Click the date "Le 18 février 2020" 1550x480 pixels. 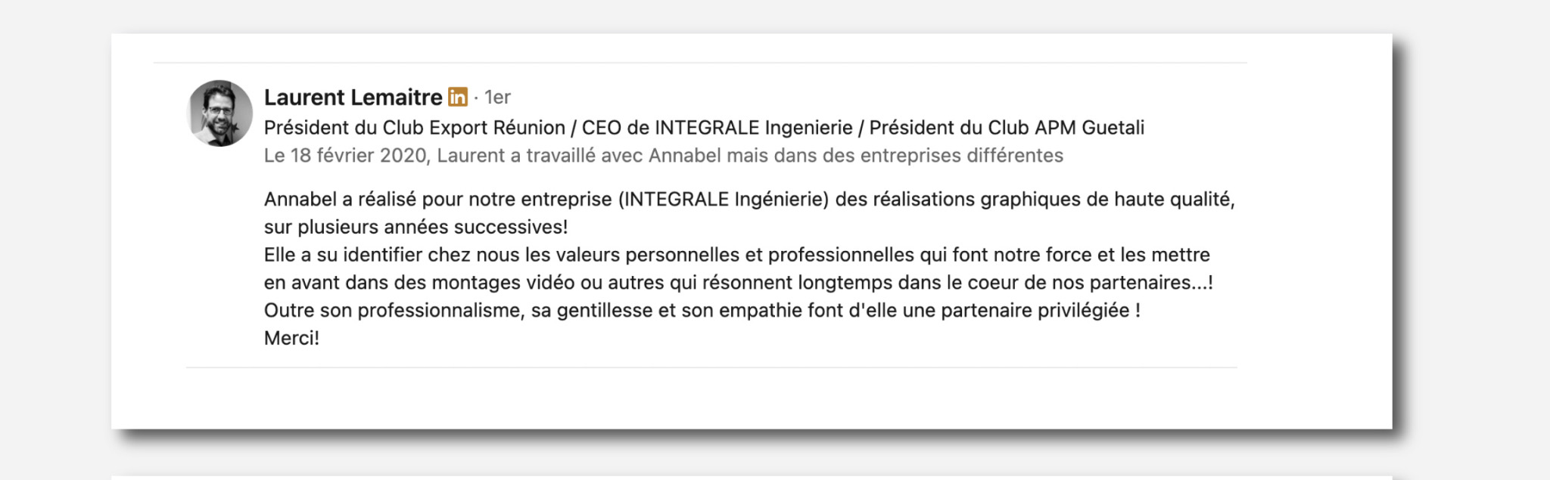347,155
